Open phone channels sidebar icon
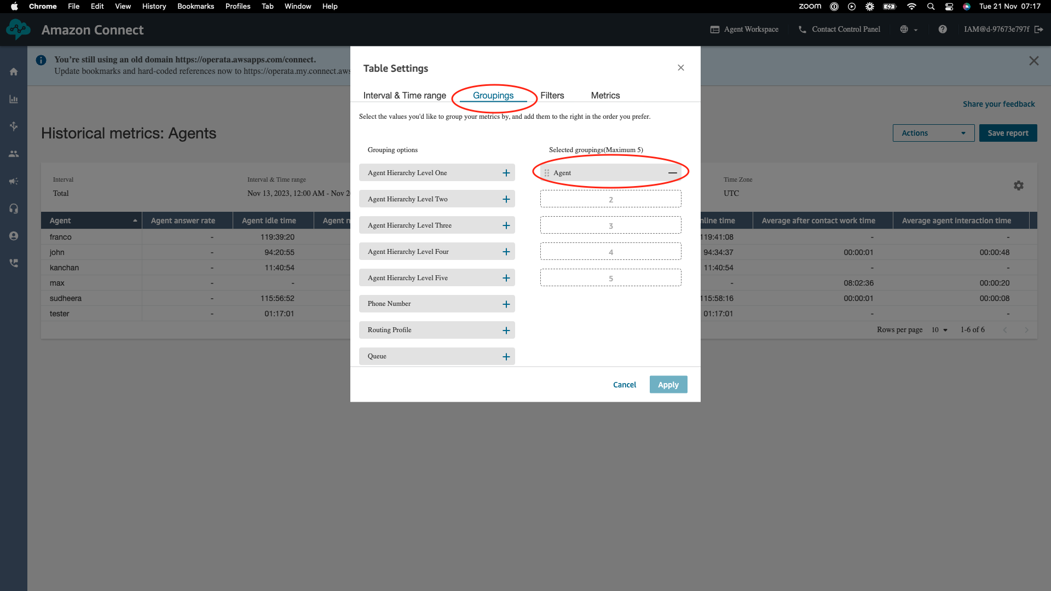Viewport: 1051px width, 591px height. pos(14,263)
